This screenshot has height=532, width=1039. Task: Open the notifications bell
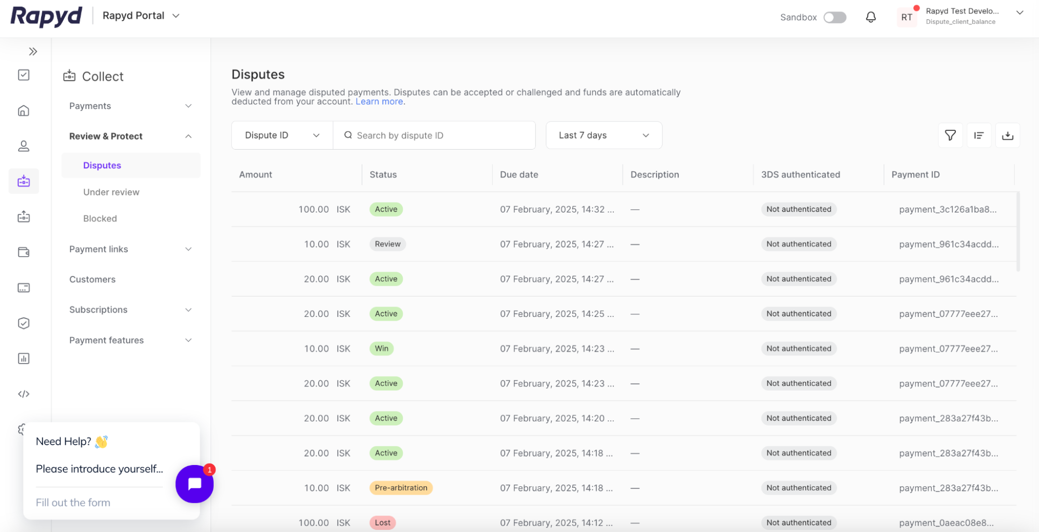(x=871, y=17)
